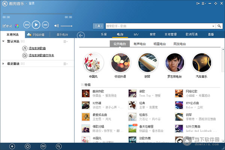The height and width of the screenshot is (150, 225).
Task: Open the 直播 tab
Action: coord(211,34)
